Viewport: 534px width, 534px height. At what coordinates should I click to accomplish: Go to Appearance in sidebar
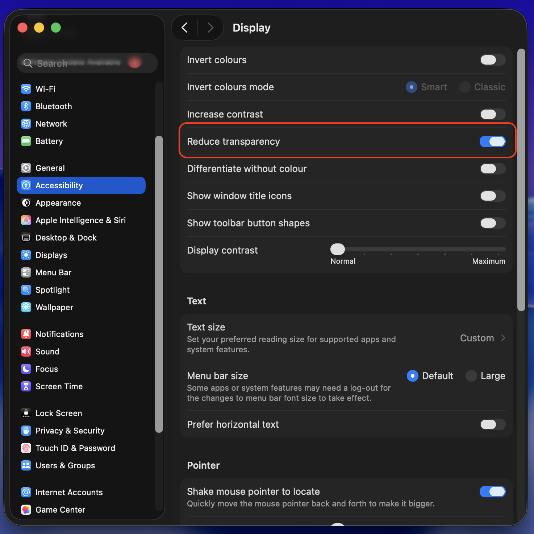pyautogui.click(x=81, y=203)
